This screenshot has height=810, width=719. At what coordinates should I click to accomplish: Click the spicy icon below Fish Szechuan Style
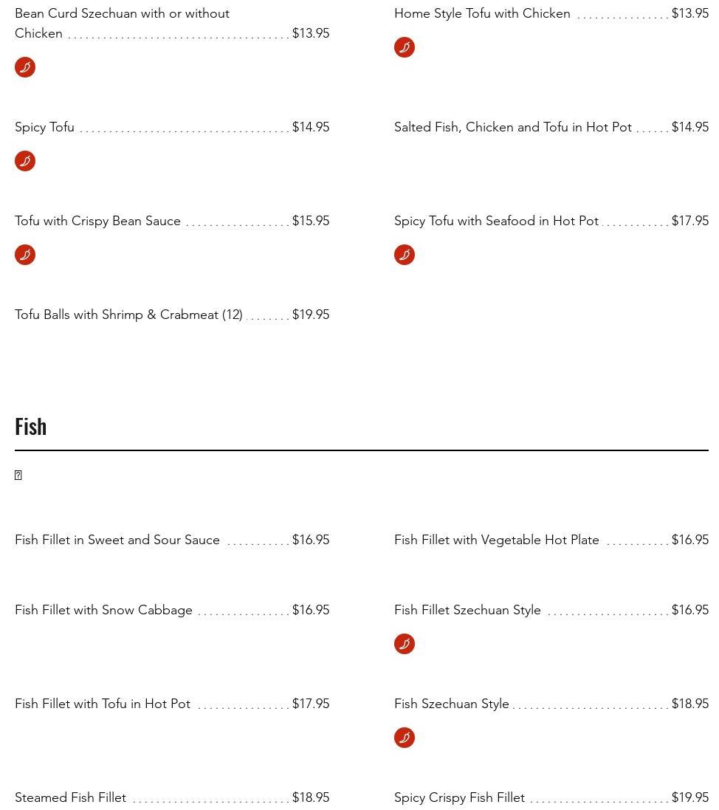[x=405, y=738]
